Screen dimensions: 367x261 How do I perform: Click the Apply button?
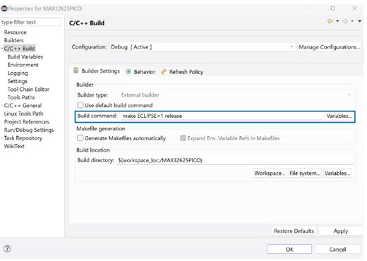(340, 231)
